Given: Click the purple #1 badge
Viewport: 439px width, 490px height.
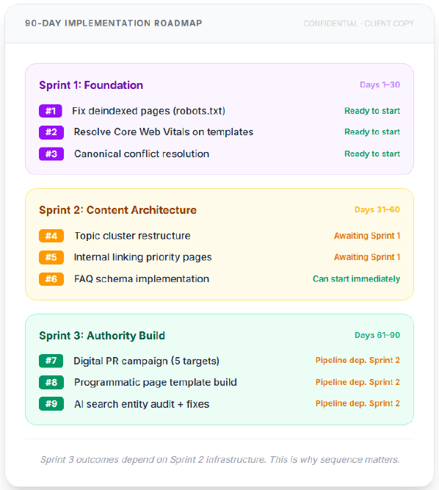Looking at the screenshot, I should pos(51,111).
